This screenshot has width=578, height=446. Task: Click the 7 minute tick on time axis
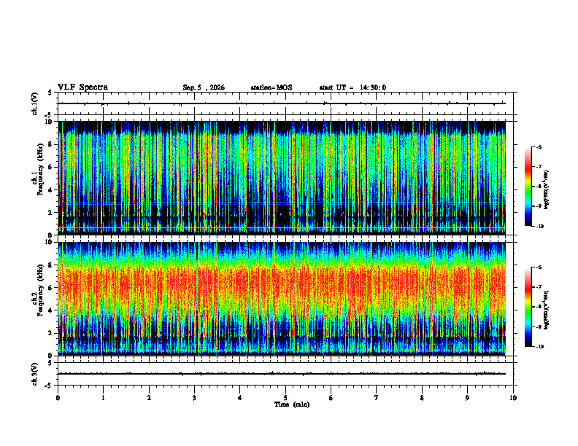(377, 398)
